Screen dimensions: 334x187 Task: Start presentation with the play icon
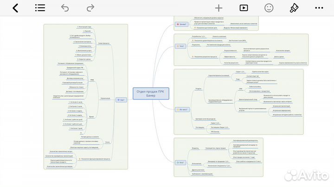click(x=244, y=8)
